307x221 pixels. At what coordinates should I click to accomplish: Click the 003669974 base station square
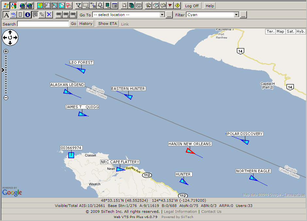coord(71,155)
